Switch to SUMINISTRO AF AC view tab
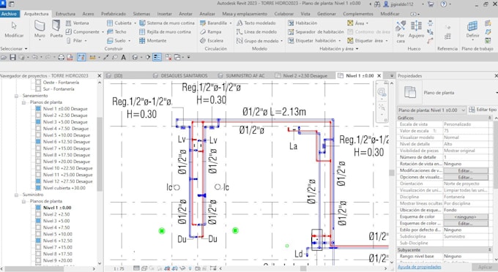This screenshot has height=272, width=498. pos(241,76)
